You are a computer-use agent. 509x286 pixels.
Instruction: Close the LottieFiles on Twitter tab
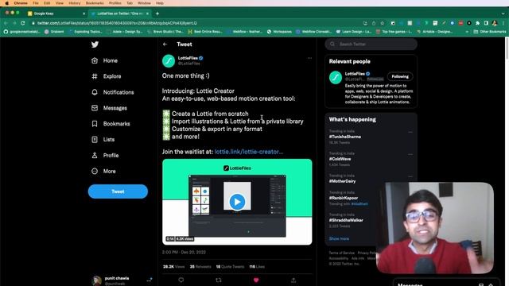147,14
